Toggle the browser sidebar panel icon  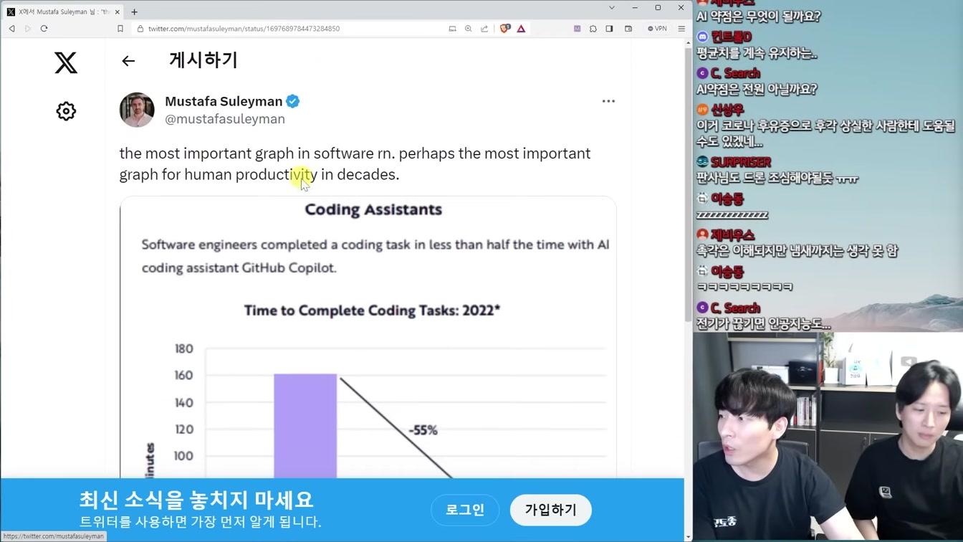(609, 29)
